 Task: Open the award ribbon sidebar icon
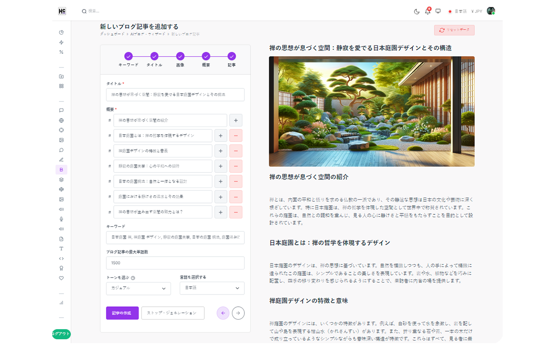(61, 268)
